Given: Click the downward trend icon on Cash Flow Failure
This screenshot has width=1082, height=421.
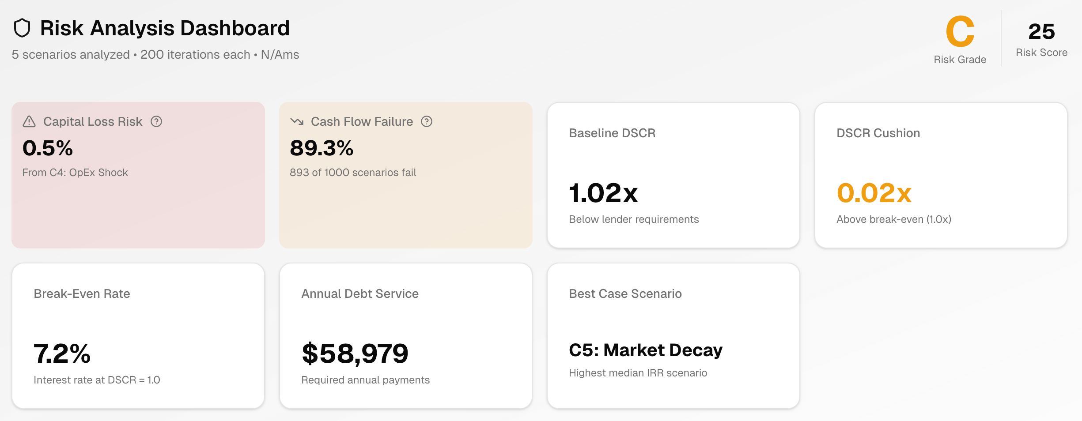Looking at the screenshot, I should [x=296, y=121].
